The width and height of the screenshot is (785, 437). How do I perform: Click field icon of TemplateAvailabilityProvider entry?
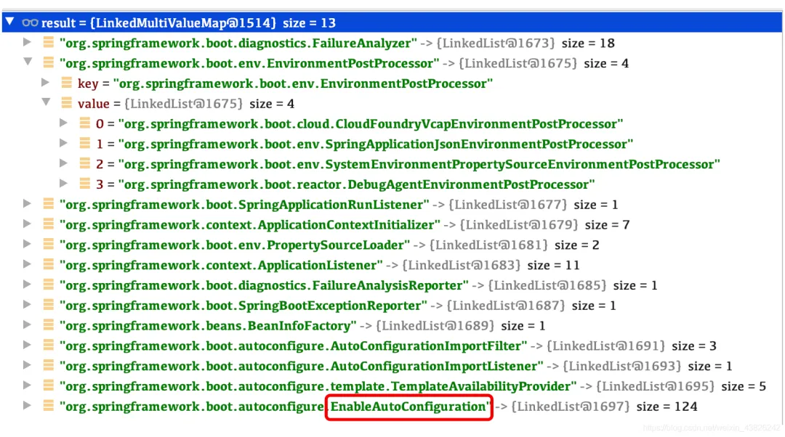pos(49,386)
